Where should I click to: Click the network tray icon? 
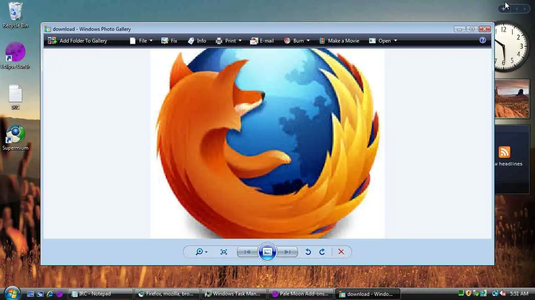(x=495, y=293)
